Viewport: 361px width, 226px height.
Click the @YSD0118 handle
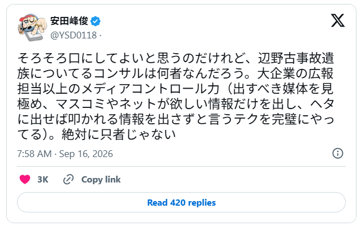[74, 35]
